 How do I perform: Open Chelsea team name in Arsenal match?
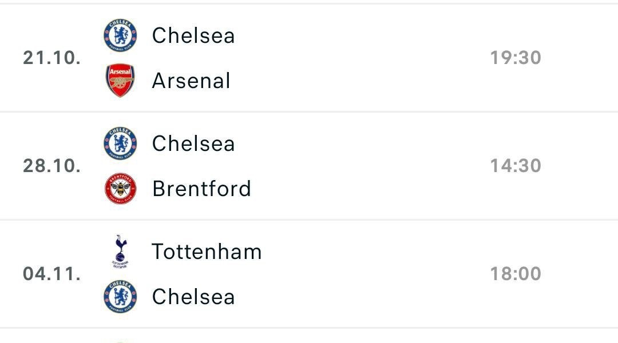[193, 35]
